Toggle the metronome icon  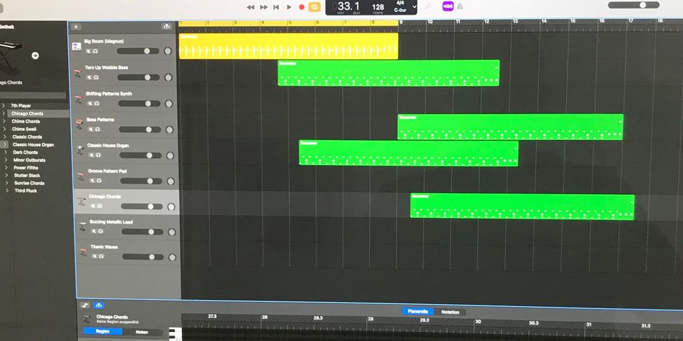[x=459, y=6]
